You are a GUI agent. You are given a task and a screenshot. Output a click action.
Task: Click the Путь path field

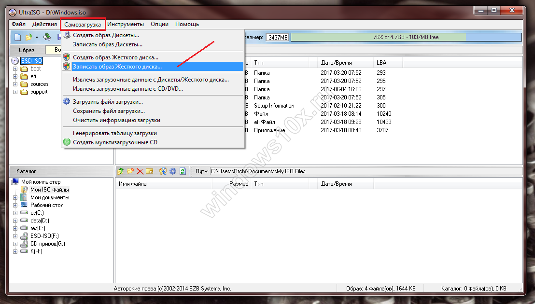click(366, 171)
